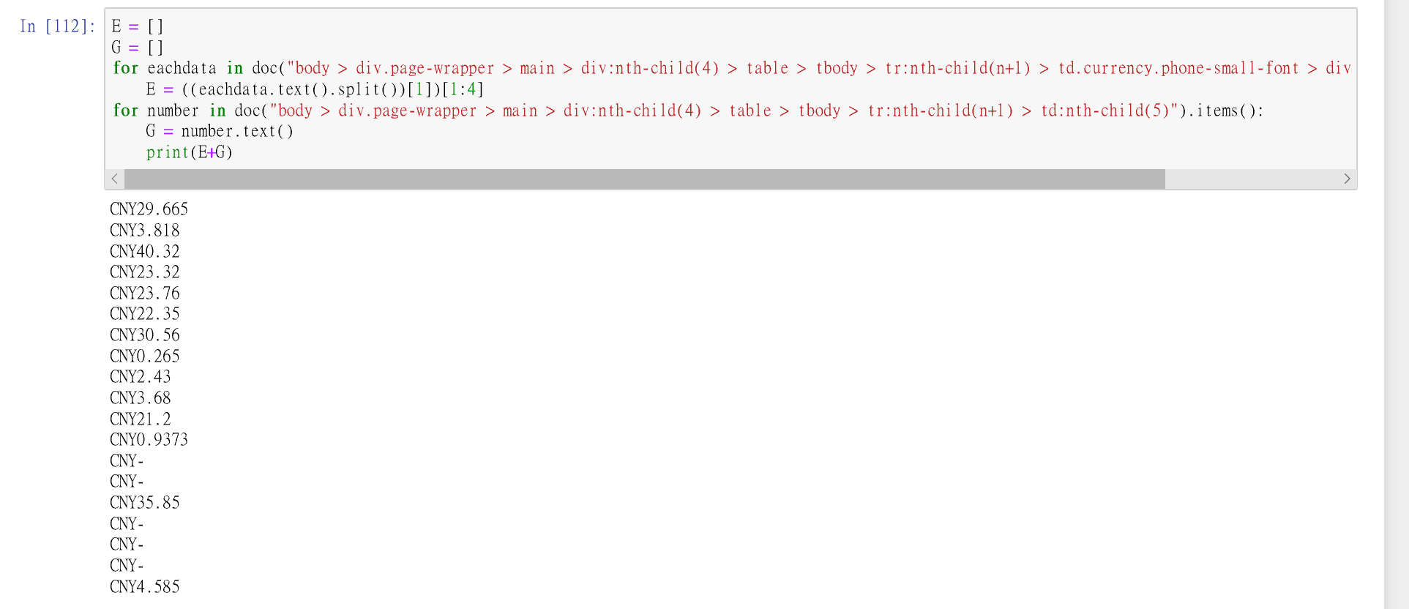Image resolution: width=1409 pixels, height=609 pixels.
Task: Click the print(E+G) statement
Action: point(190,152)
